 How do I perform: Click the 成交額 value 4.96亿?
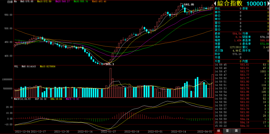click(237, 51)
